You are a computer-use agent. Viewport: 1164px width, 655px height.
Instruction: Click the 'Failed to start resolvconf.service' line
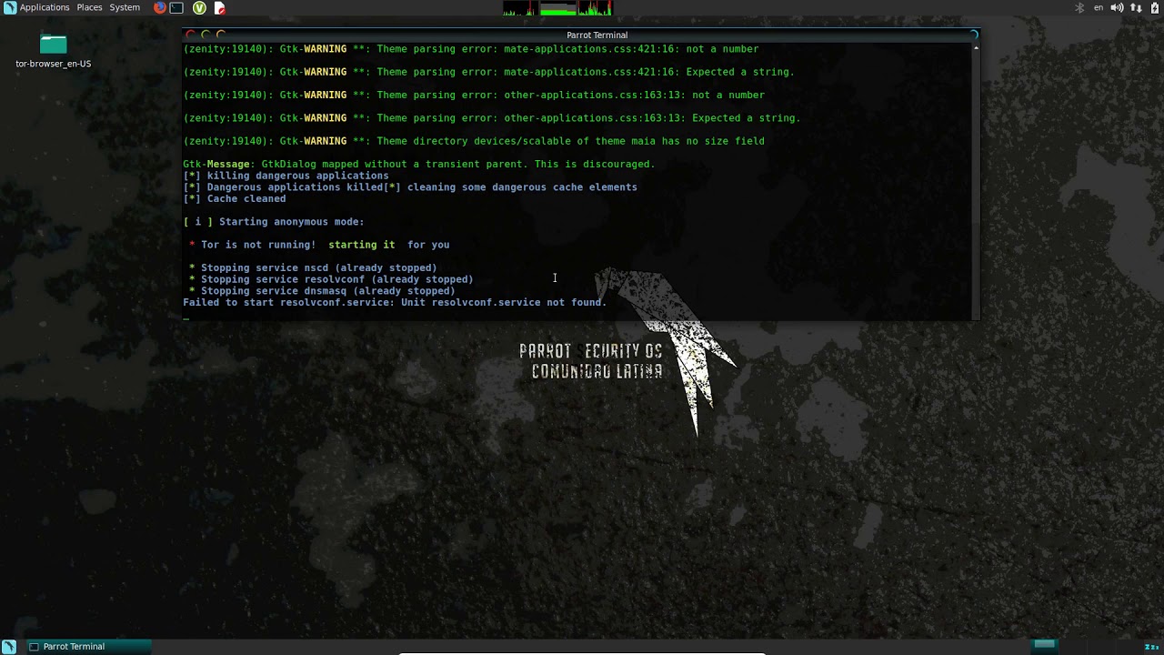(395, 302)
